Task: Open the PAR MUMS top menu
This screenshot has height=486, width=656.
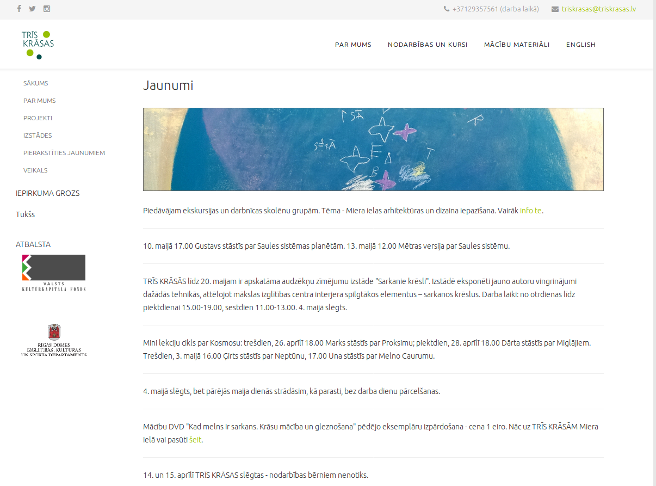Action: point(353,45)
